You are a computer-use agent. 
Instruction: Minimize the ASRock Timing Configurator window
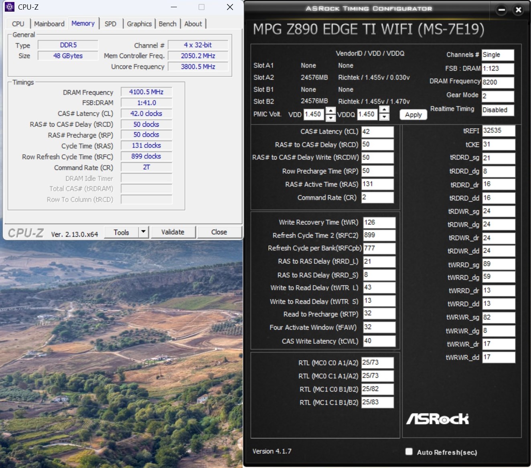[x=501, y=10]
